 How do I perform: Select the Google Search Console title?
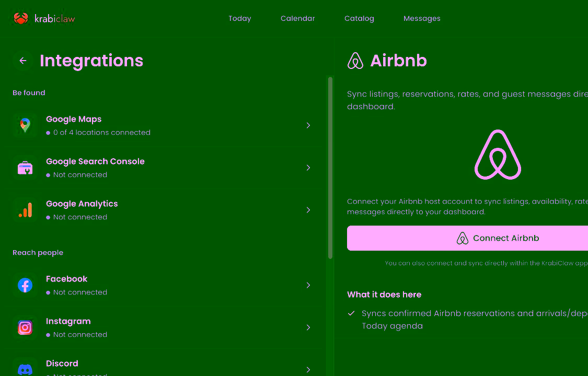point(95,161)
